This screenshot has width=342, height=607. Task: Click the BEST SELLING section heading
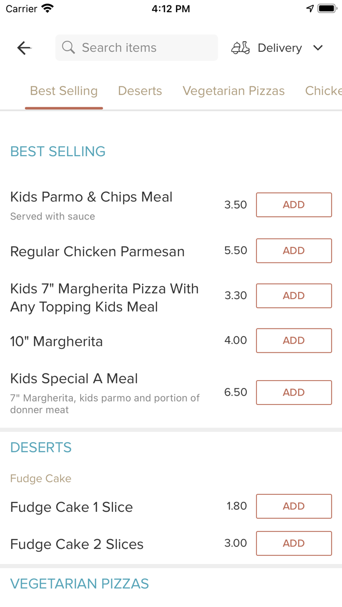(58, 151)
